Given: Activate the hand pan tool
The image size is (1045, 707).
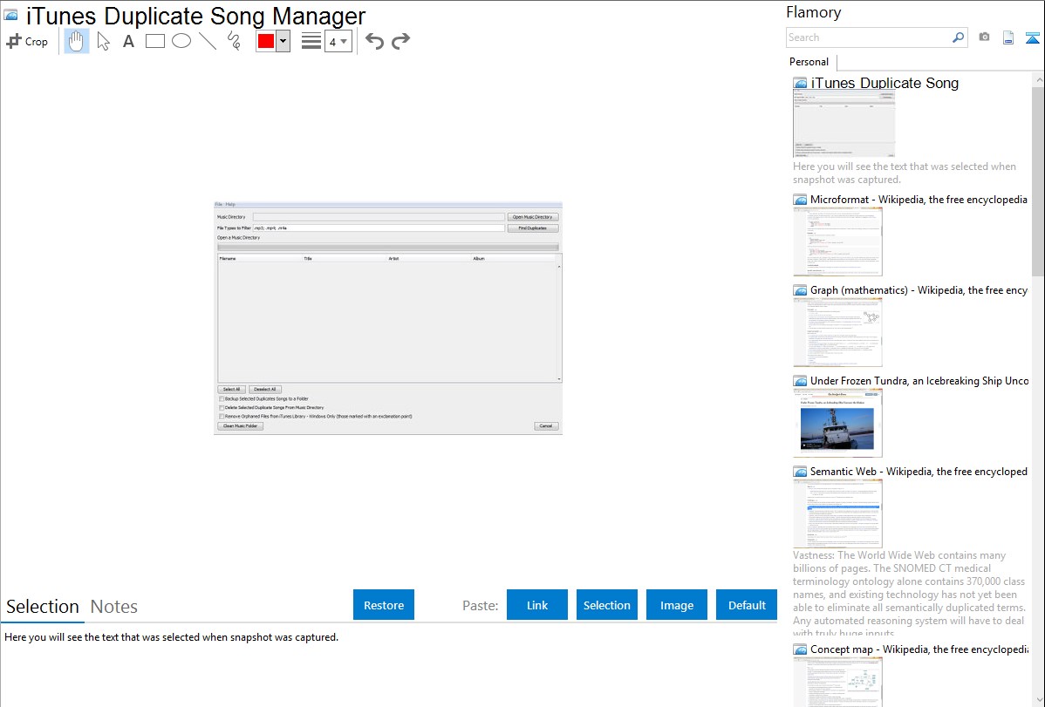Looking at the screenshot, I should [x=77, y=41].
